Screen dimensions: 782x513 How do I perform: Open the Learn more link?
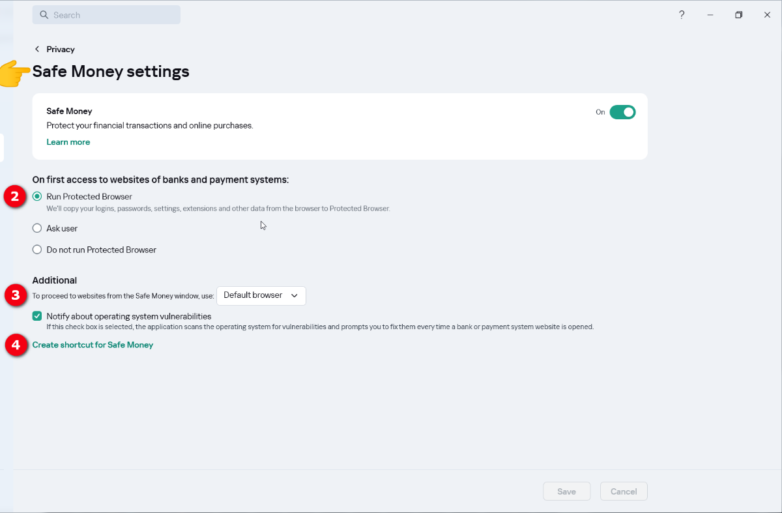click(68, 142)
